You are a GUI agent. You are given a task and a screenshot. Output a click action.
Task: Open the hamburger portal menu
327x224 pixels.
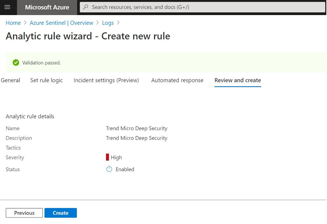point(7,7)
